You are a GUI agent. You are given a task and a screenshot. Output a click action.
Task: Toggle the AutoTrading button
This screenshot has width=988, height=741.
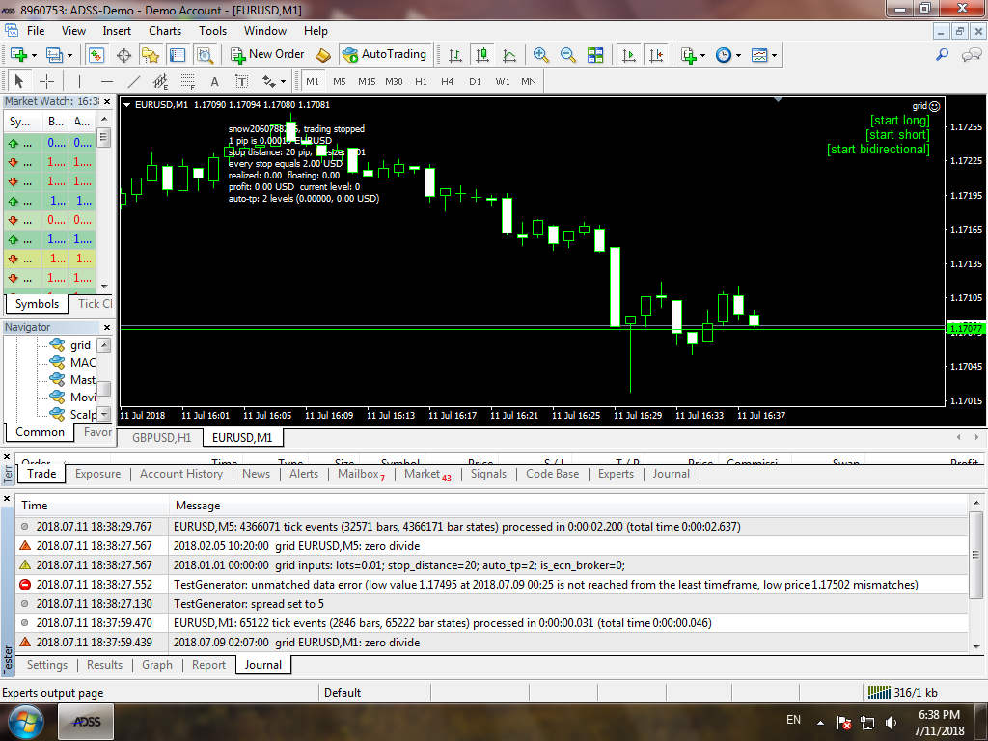tap(384, 55)
